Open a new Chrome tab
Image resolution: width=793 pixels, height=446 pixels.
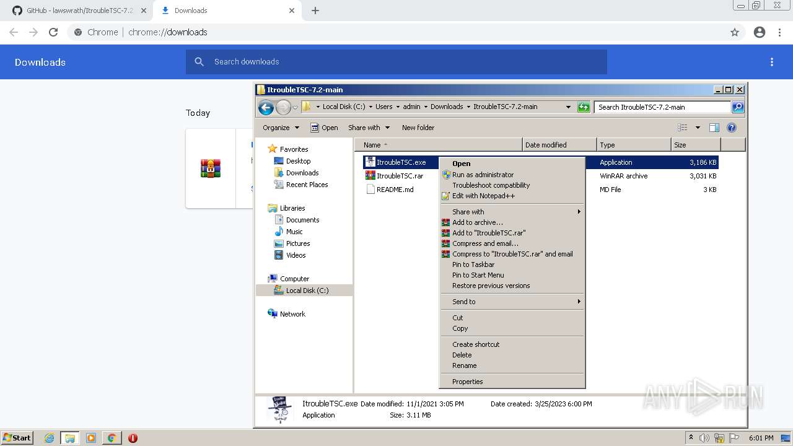point(315,11)
